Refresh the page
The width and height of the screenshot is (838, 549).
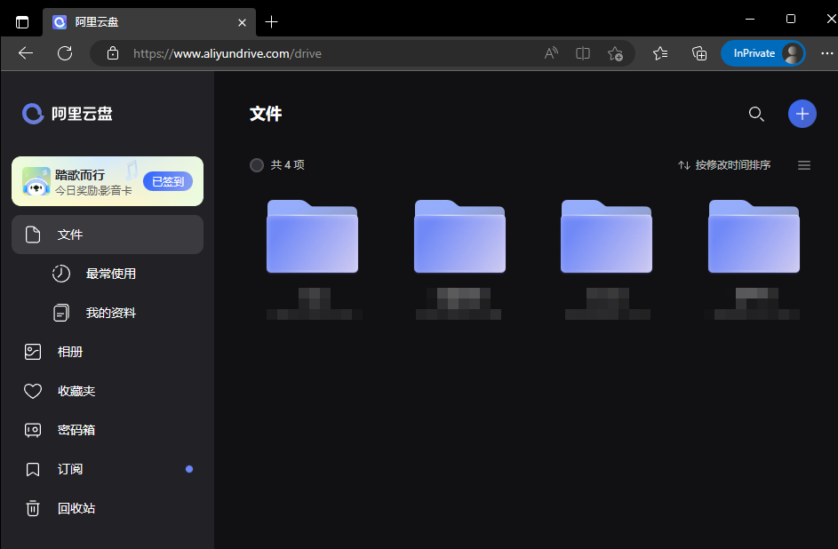[65, 53]
